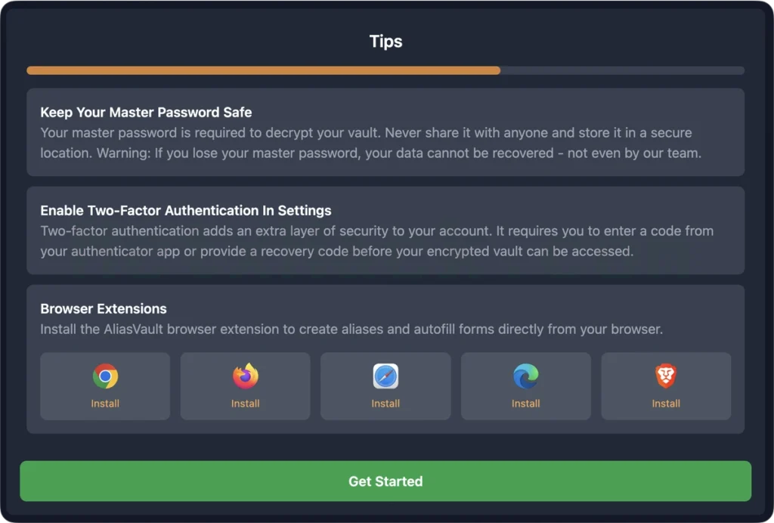The width and height of the screenshot is (774, 523).
Task: Click the green Get Started button
Action: click(x=385, y=481)
